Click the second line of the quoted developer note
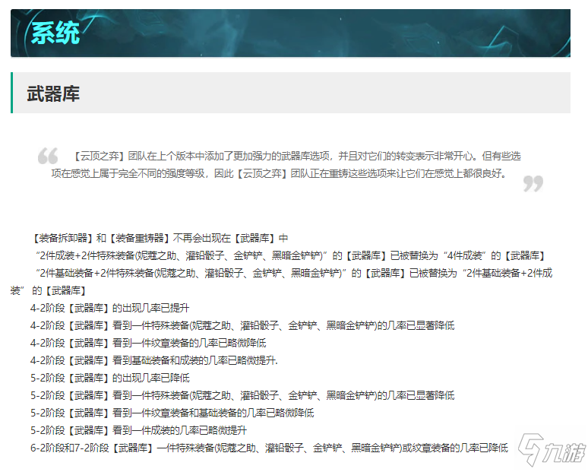The width and height of the screenshot is (588, 472). click(x=278, y=173)
